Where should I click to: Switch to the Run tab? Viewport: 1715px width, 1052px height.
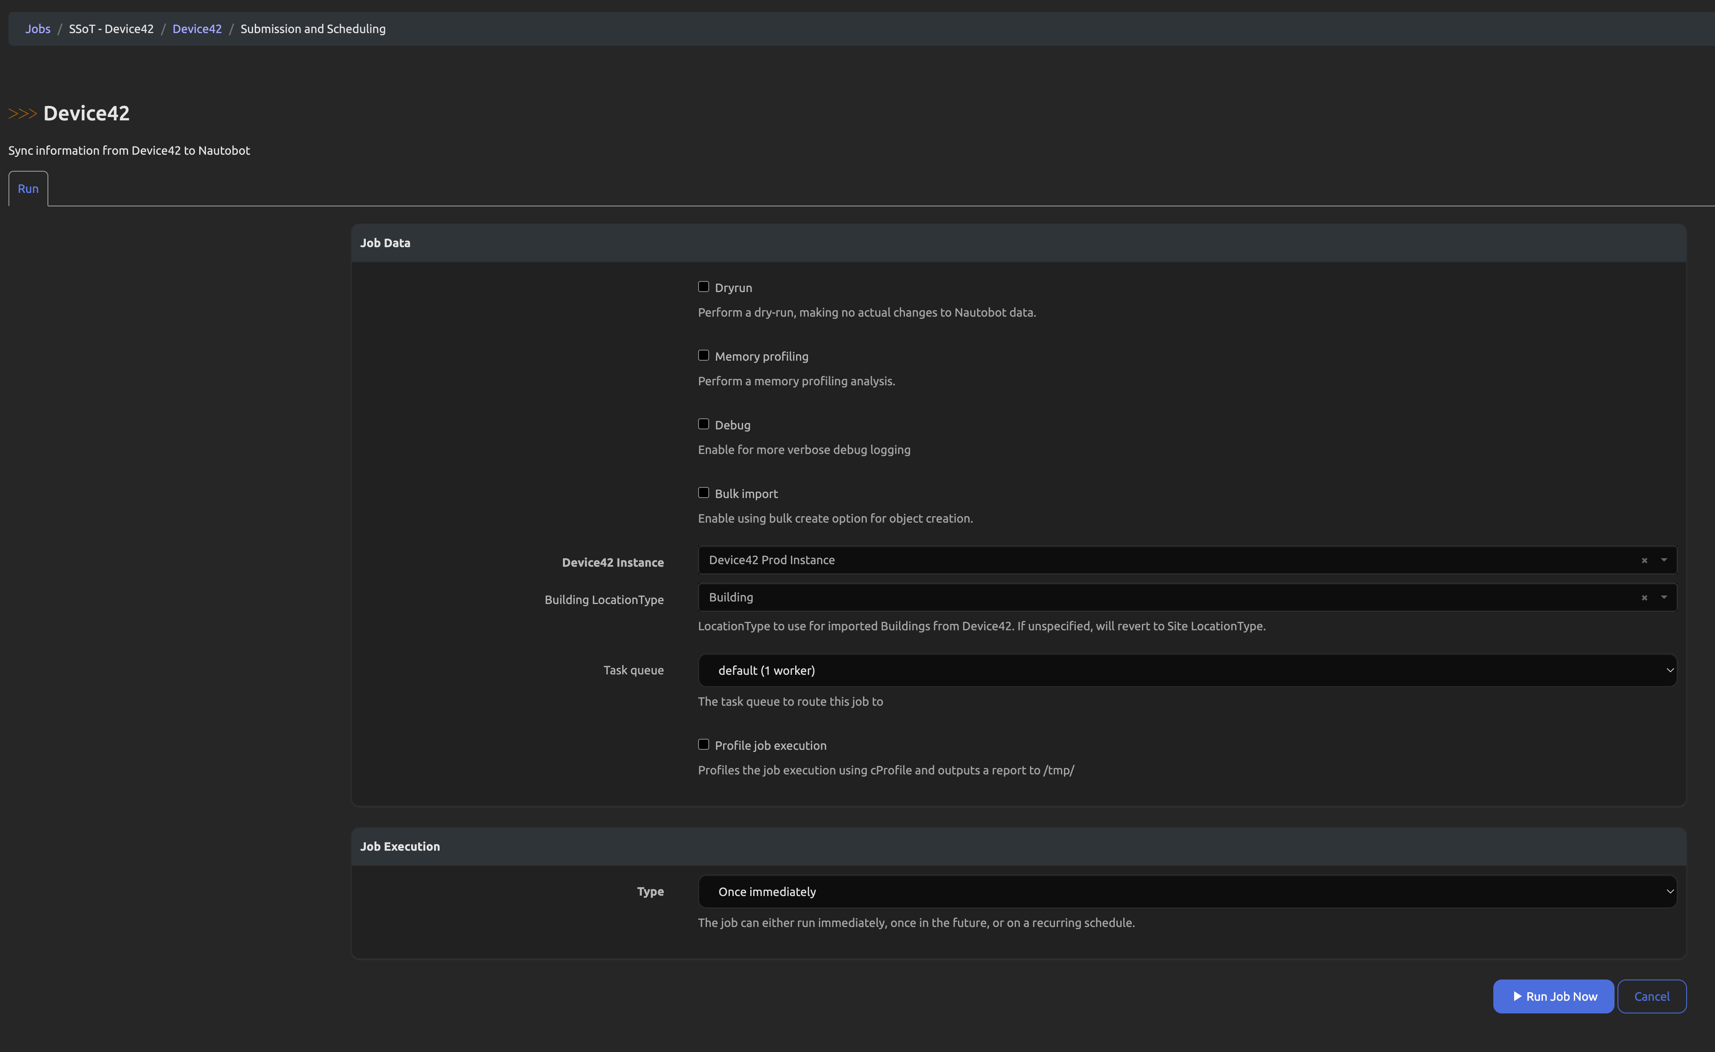point(28,189)
